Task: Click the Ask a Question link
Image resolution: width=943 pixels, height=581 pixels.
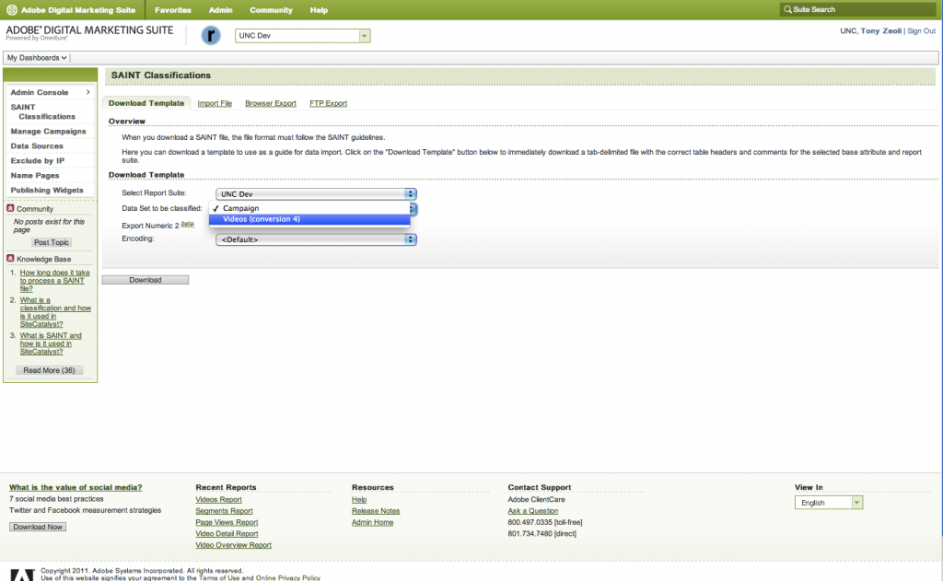Action: click(x=533, y=511)
